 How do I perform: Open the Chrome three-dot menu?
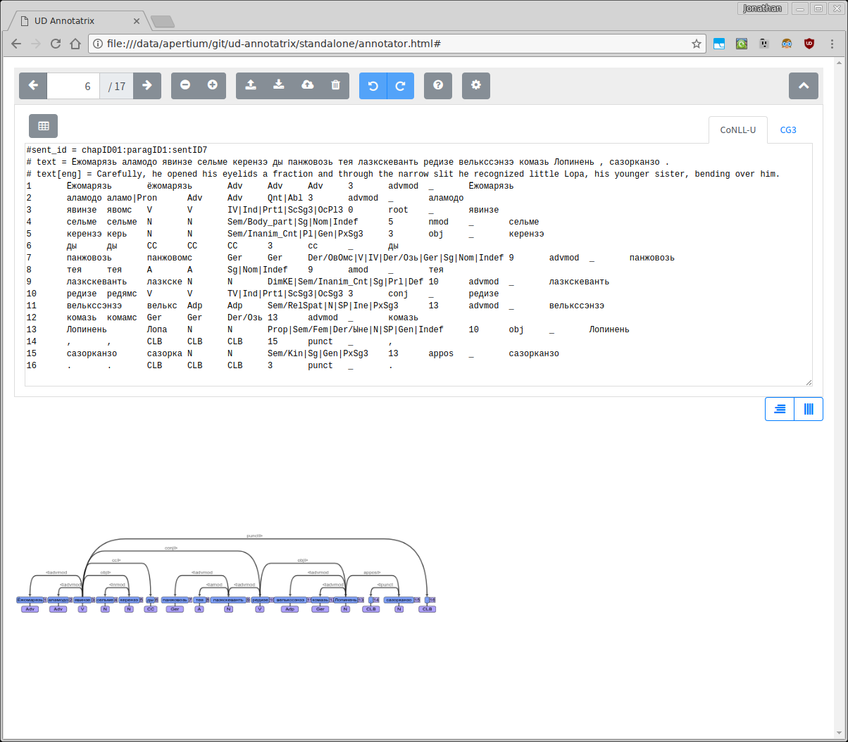pos(833,44)
